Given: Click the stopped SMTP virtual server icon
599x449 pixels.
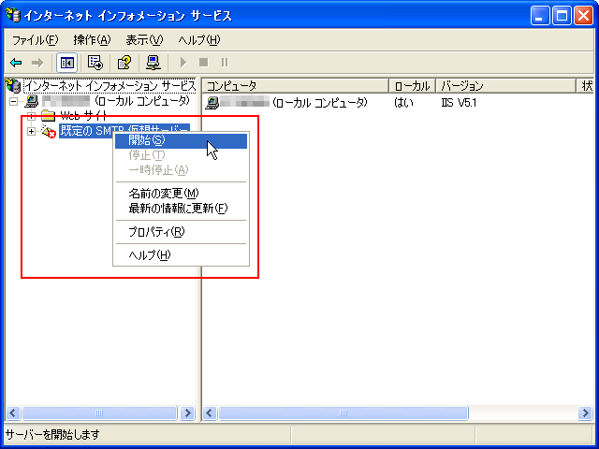Looking at the screenshot, I should pos(48,132).
